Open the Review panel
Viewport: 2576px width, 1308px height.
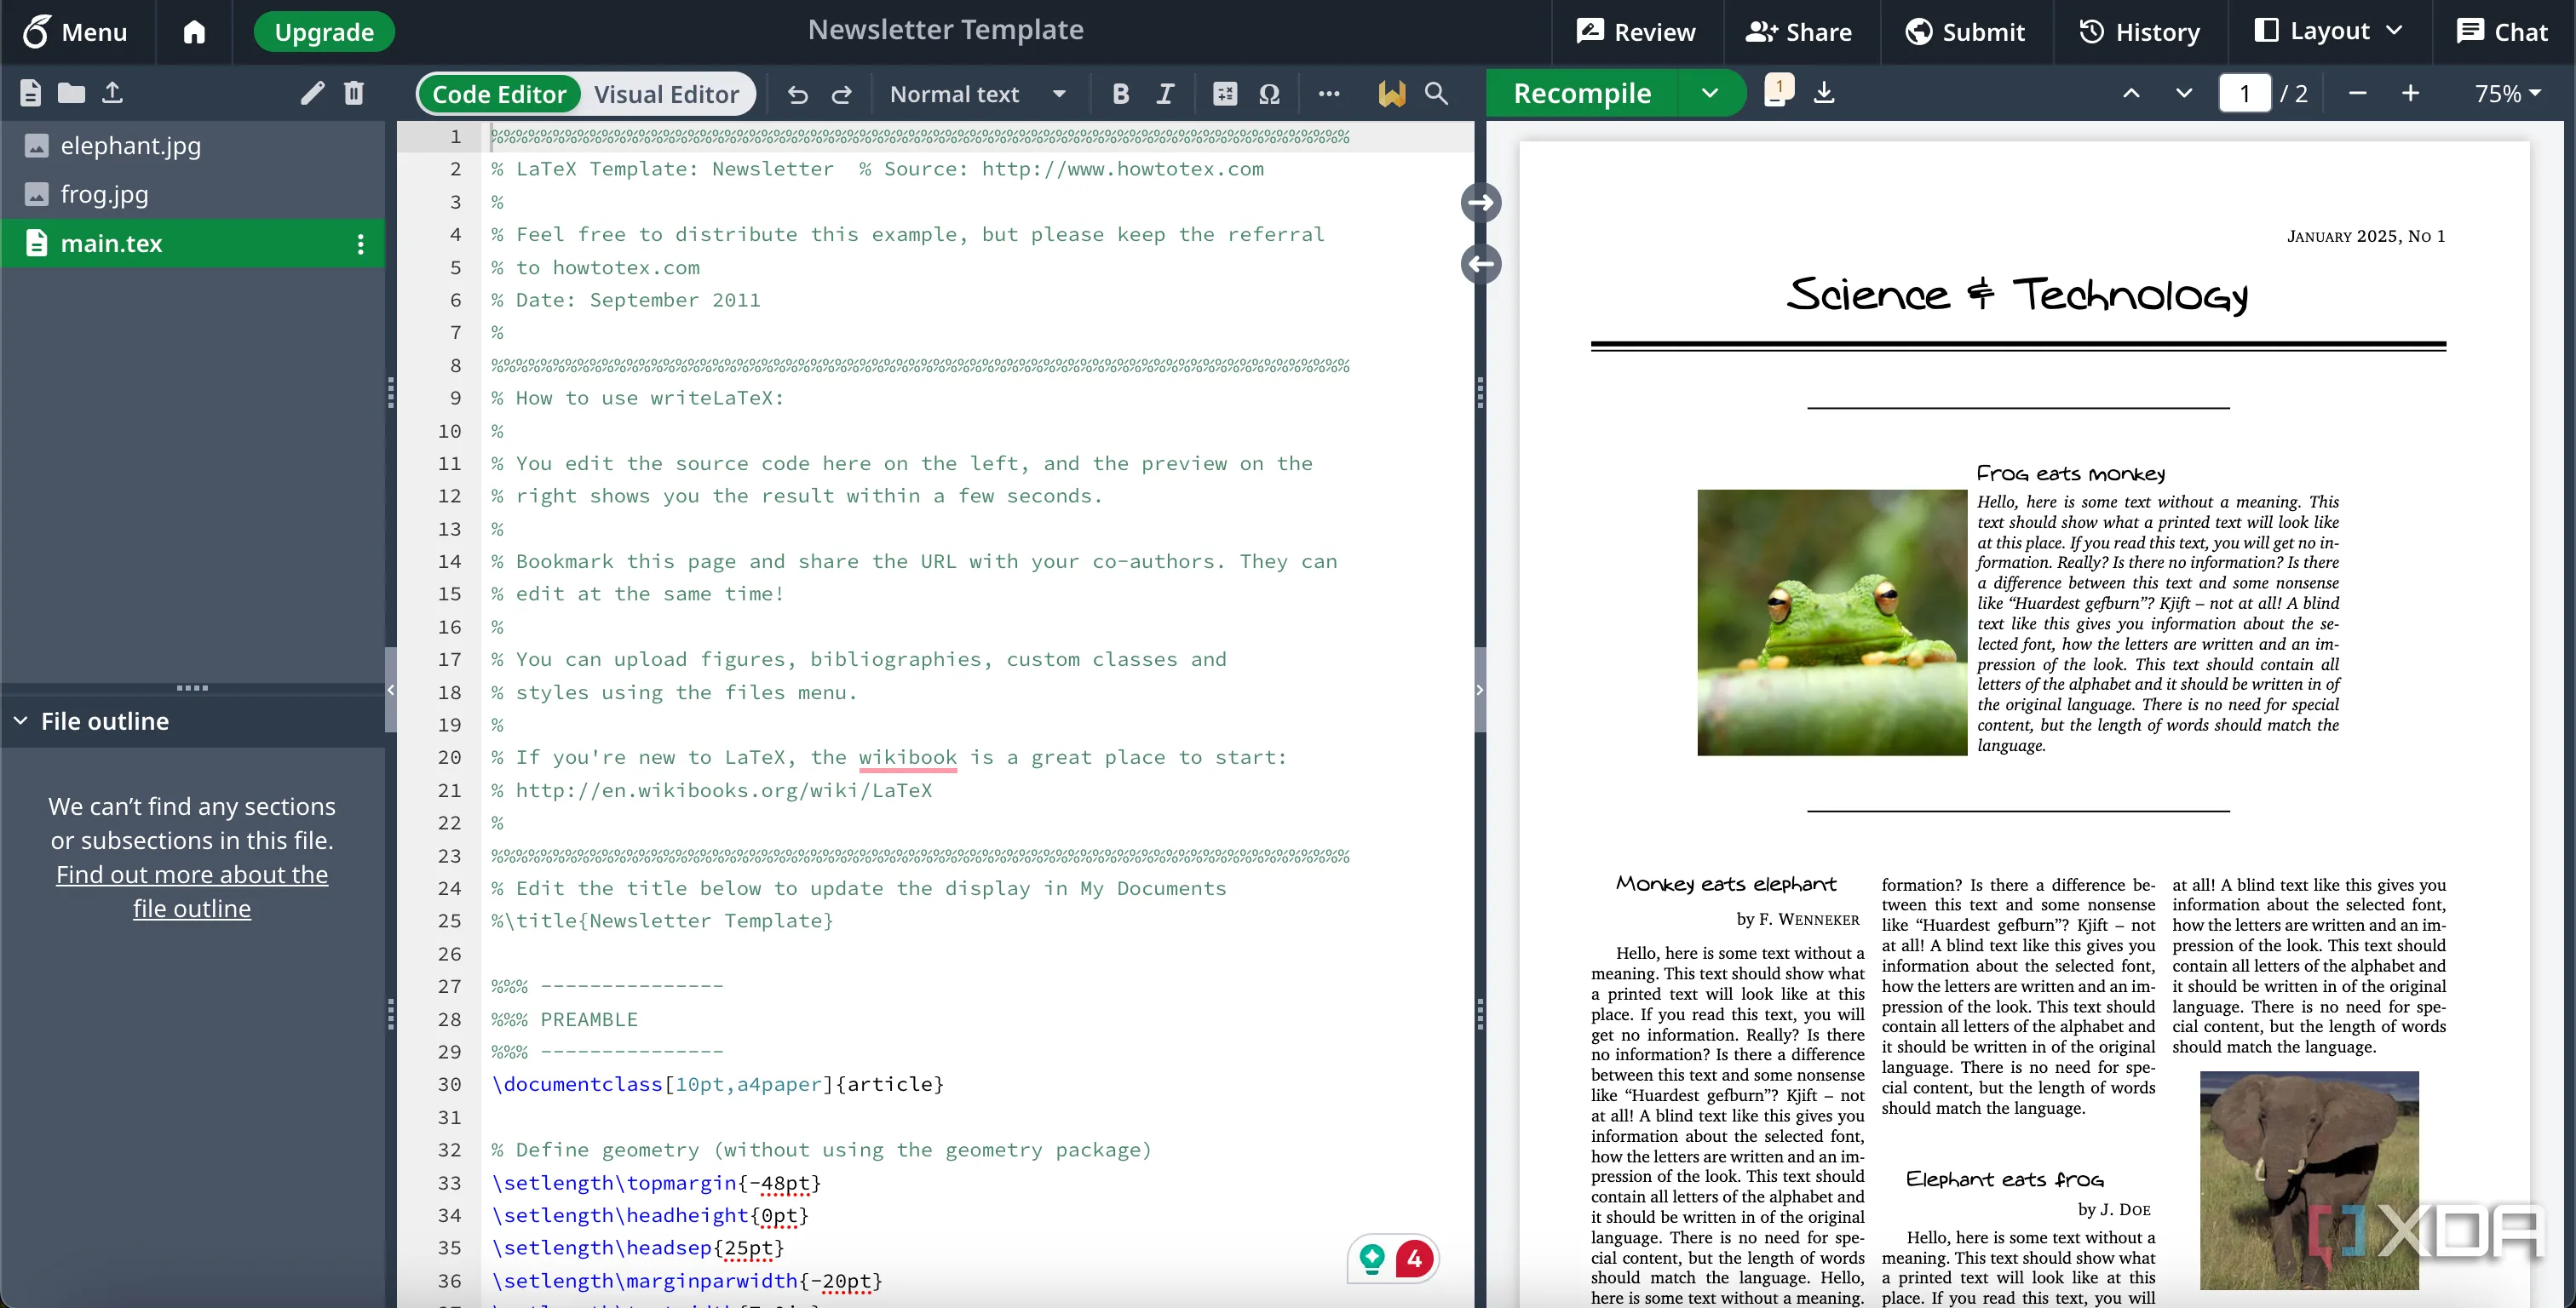pyautogui.click(x=1636, y=32)
